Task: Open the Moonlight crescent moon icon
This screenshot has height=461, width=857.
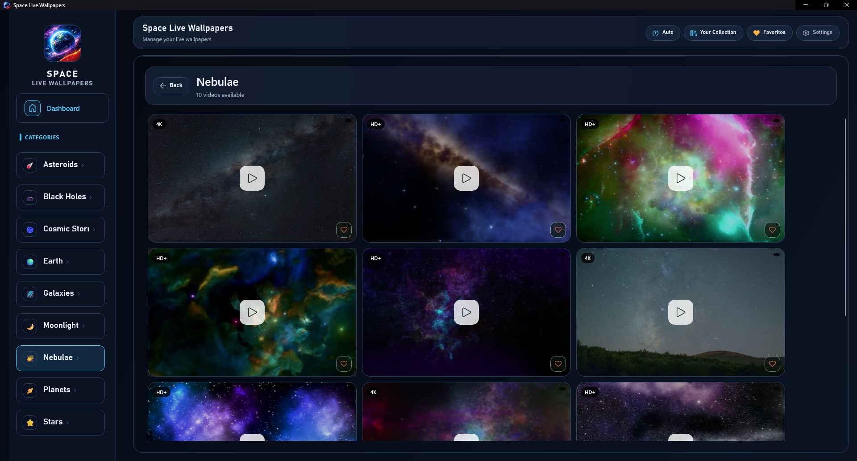Action: point(30,326)
